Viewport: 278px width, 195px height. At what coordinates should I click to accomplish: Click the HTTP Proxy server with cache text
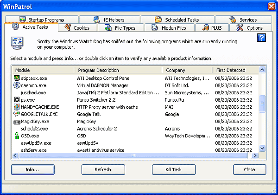tap(107, 107)
